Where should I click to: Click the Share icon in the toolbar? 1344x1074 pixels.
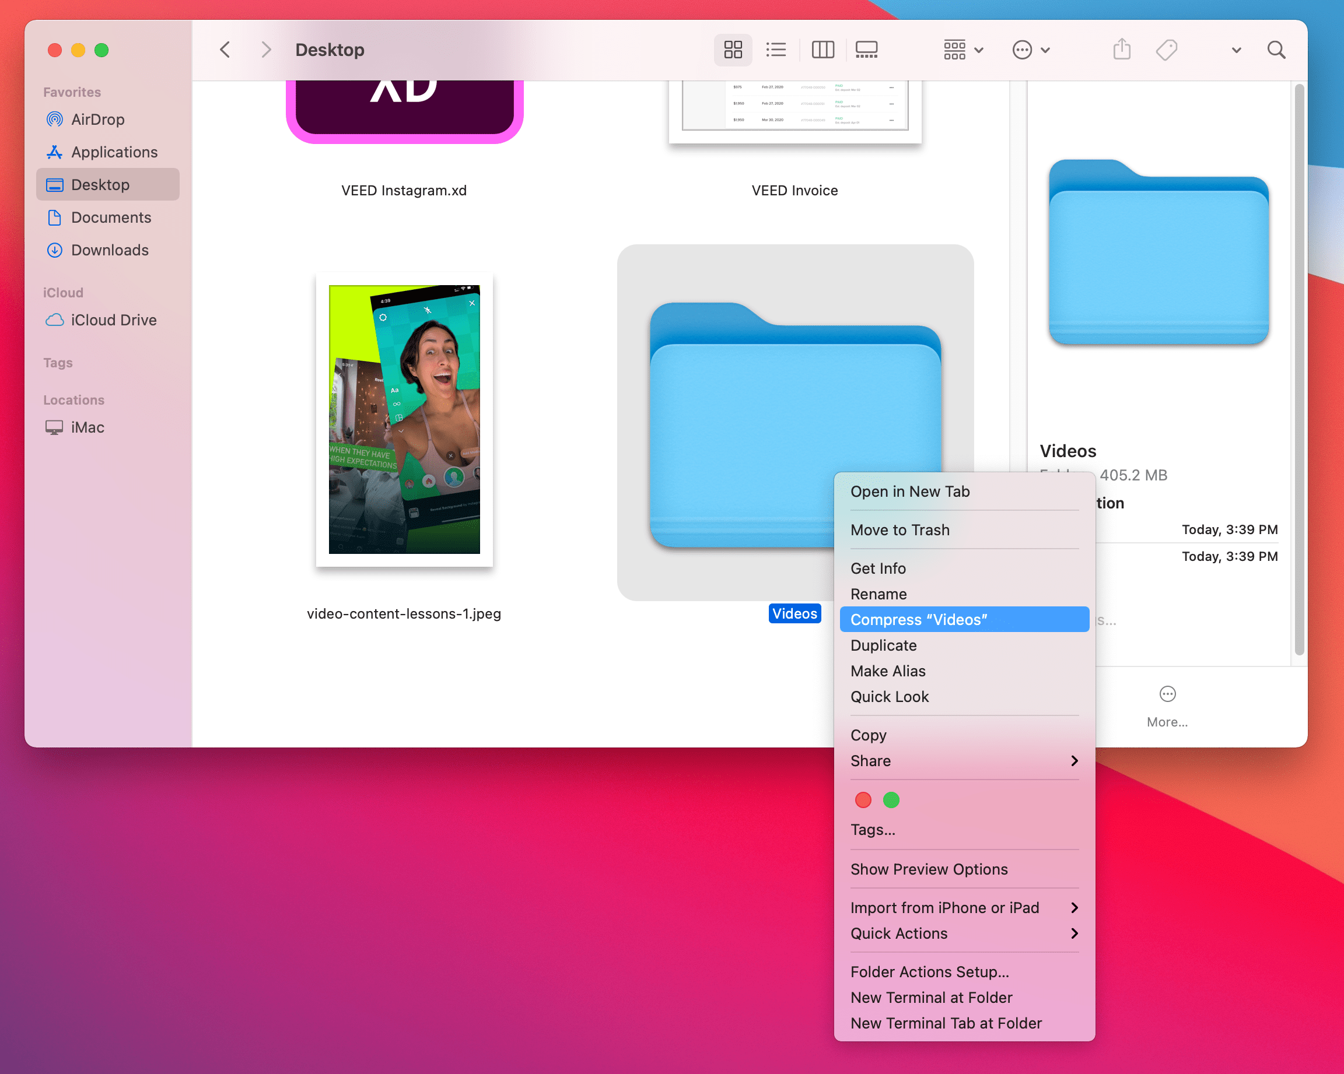(x=1121, y=49)
